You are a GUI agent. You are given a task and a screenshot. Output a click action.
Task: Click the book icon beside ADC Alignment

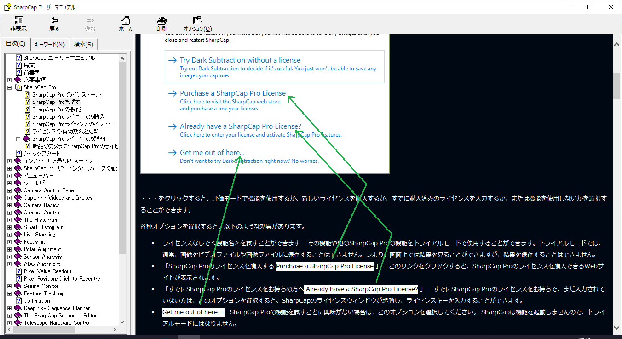click(x=18, y=264)
